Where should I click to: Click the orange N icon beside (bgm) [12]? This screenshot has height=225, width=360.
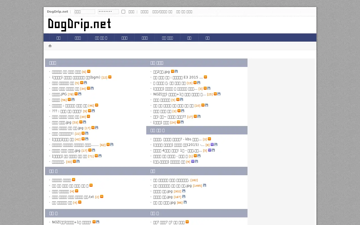point(110,77)
